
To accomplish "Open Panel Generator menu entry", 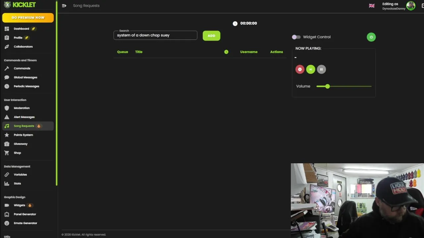I will tap(25, 214).
